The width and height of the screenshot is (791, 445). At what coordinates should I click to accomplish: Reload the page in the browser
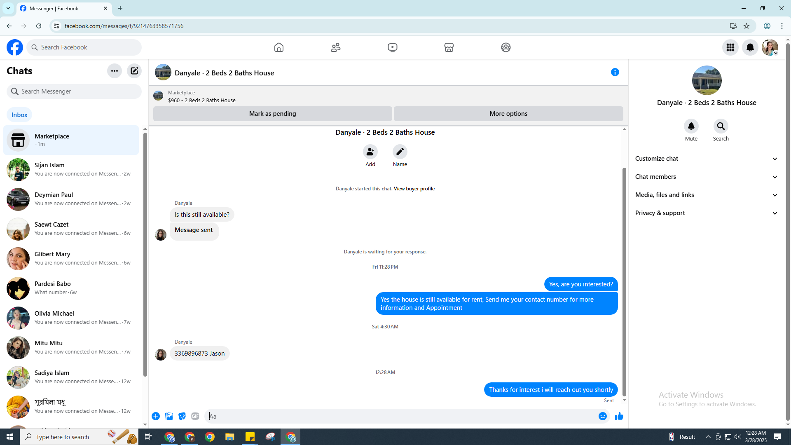point(39,26)
